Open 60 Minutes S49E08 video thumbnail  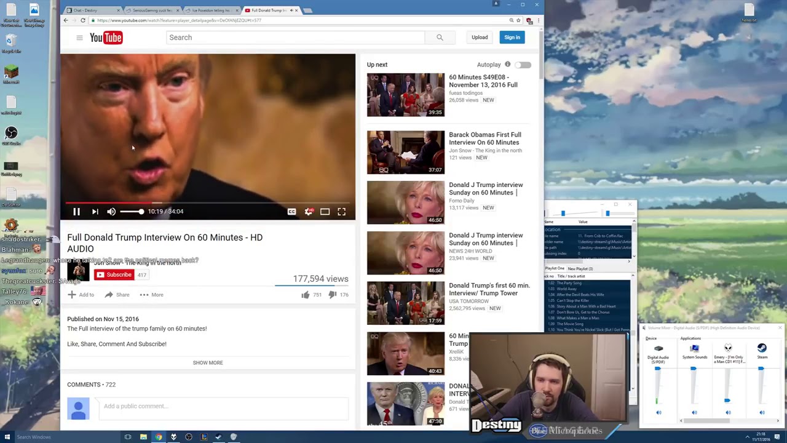(406, 95)
